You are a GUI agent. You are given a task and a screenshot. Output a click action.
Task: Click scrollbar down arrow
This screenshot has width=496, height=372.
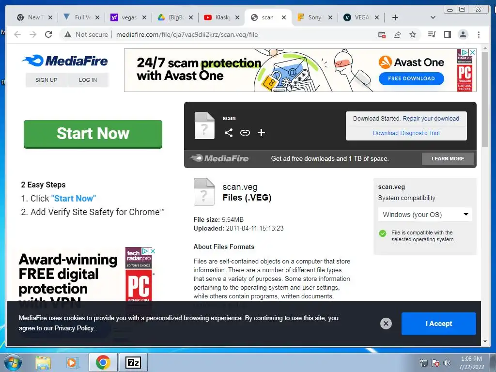(x=485, y=341)
